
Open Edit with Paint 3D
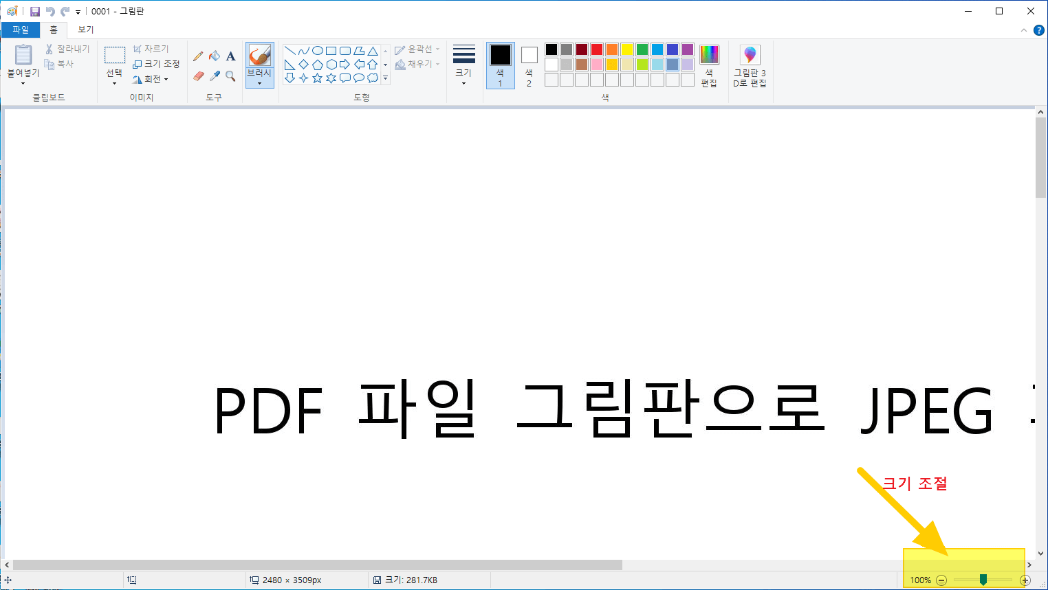[x=750, y=67]
